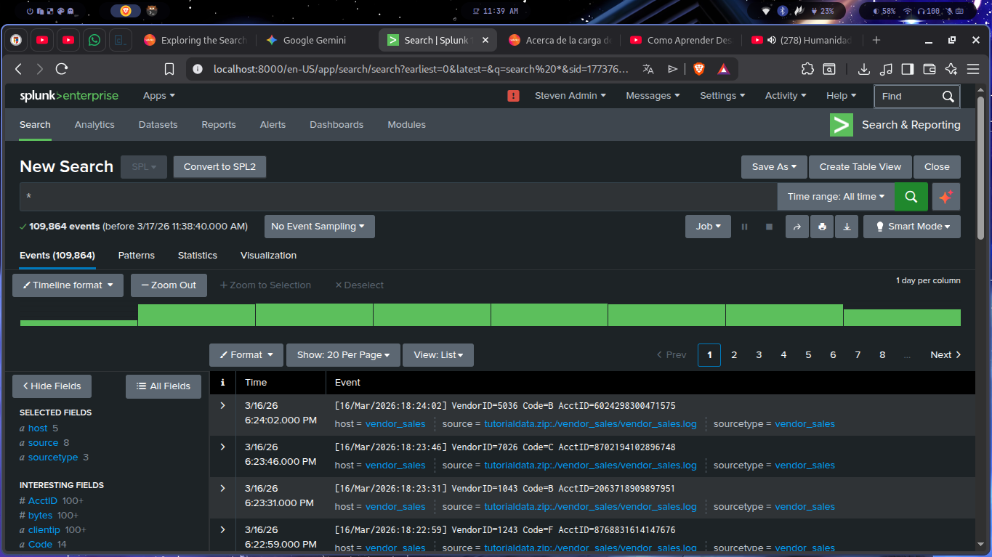Open the Show: 20 Per Page dropdown
Image resolution: width=992 pixels, height=557 pixels.
click(x=343, y=355)
